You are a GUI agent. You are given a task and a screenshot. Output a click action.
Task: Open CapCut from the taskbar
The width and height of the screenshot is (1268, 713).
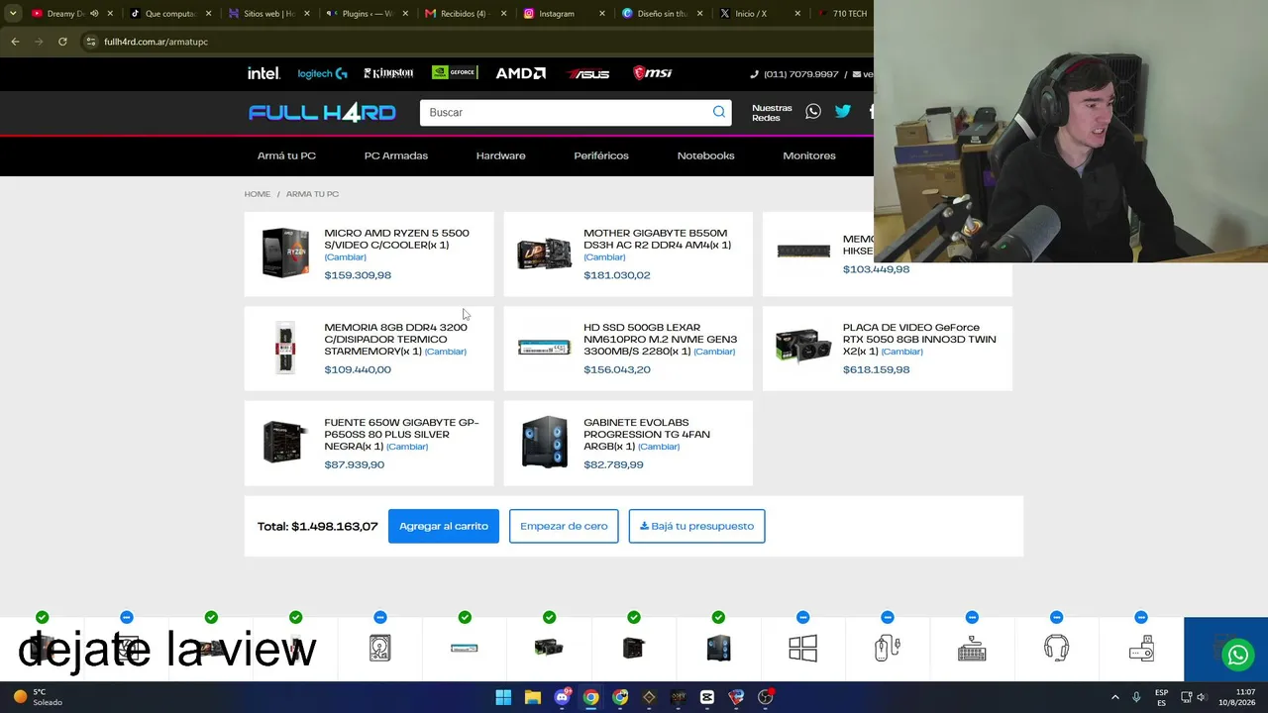(706, 697)
